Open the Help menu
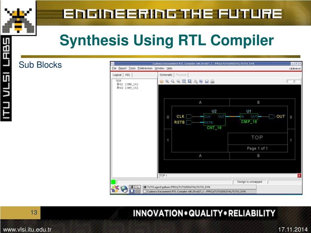The height and width of the screenshot is (233, 311). pyautogui.click(x=169, y=68)
